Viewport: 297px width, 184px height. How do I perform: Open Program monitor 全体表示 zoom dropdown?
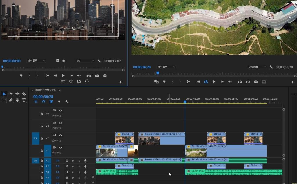166,67
